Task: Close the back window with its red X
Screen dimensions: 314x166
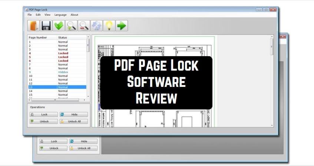Action: (283, 36)
